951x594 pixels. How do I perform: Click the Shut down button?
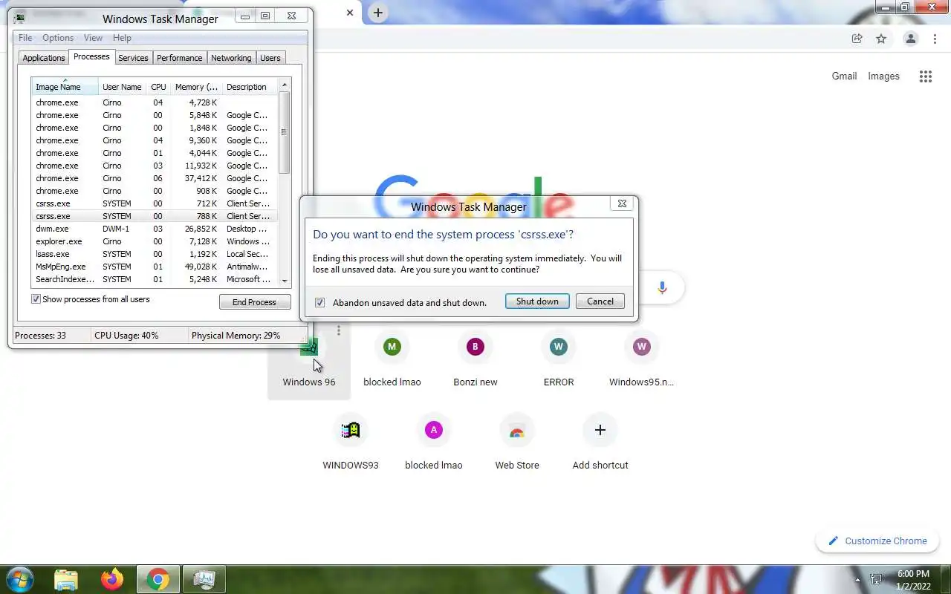tap(537, 301)
